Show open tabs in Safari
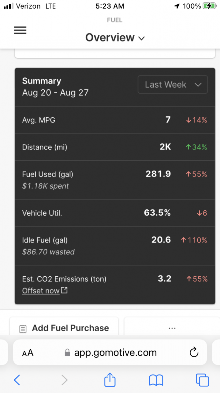 point(202,380)
